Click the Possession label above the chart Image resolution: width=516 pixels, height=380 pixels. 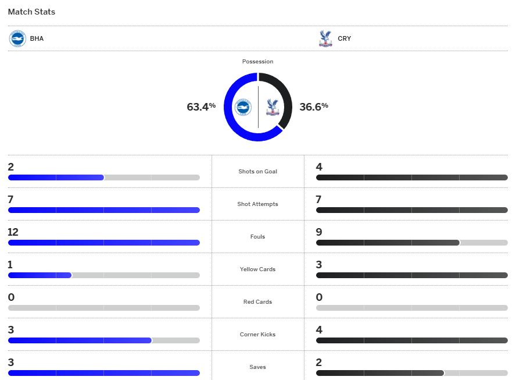tap(257, 62)
